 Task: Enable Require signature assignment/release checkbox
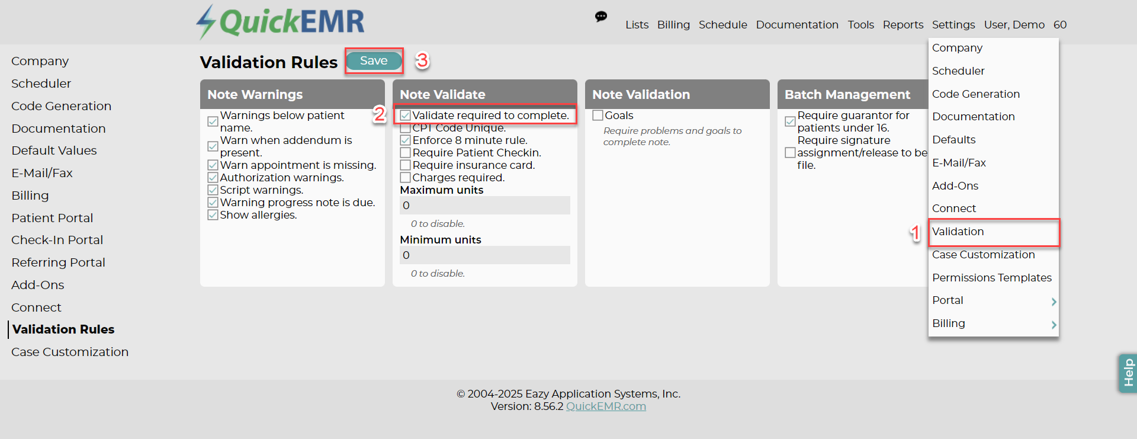tap(790, 153)
